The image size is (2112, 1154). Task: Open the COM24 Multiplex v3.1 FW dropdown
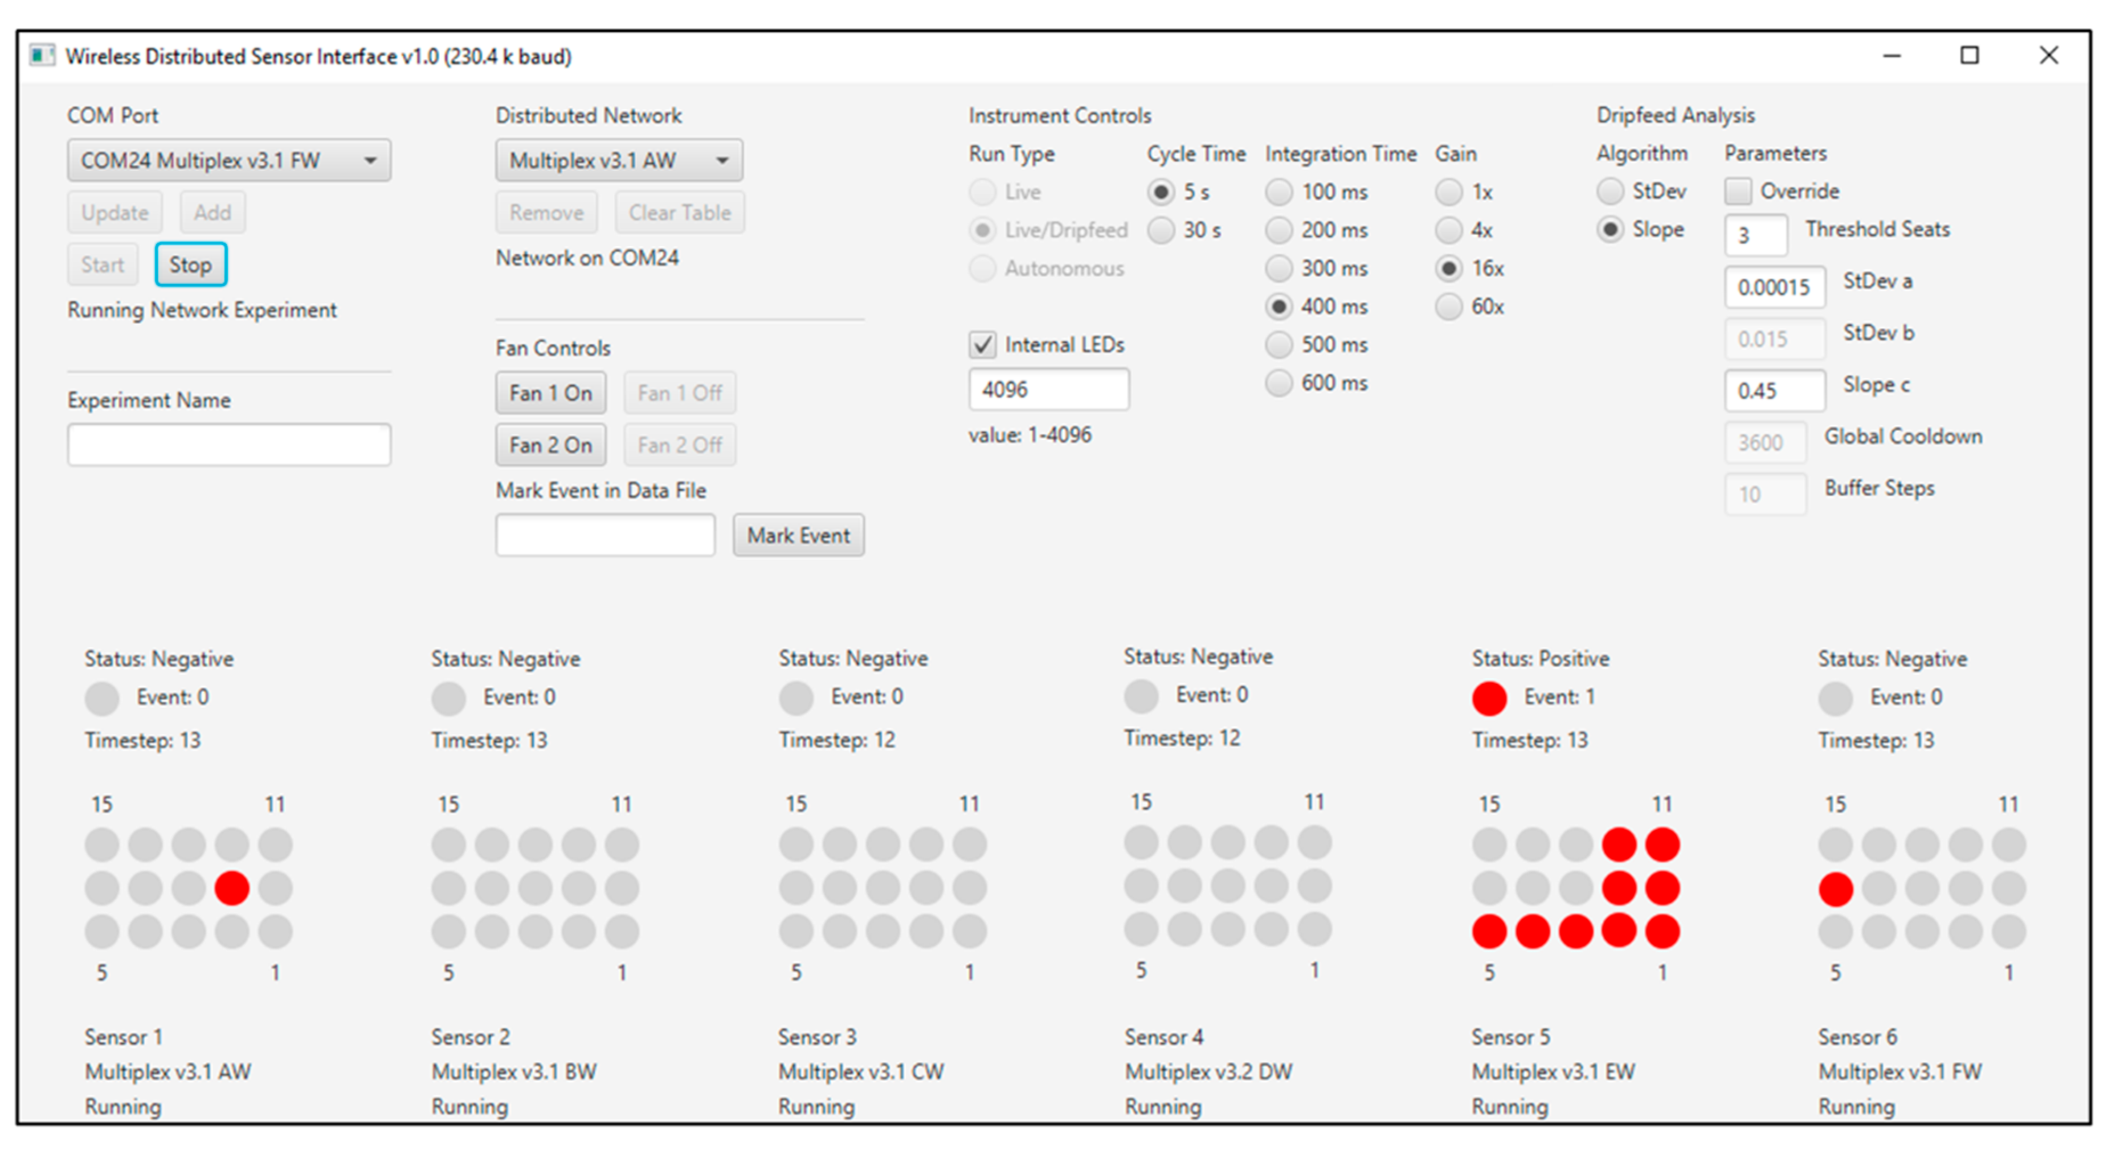pyautogui.click(x=228, y=160)
